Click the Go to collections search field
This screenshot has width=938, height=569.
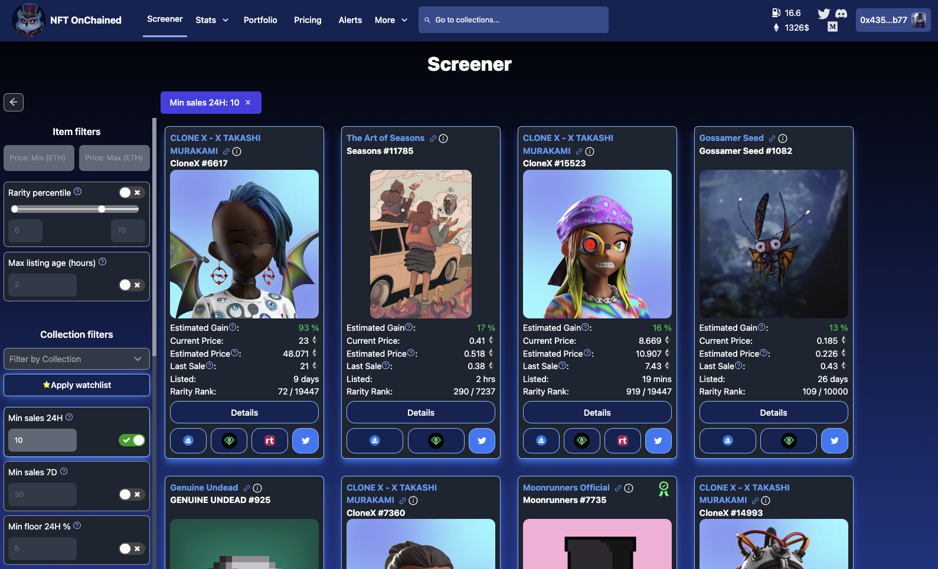(514, 20)
